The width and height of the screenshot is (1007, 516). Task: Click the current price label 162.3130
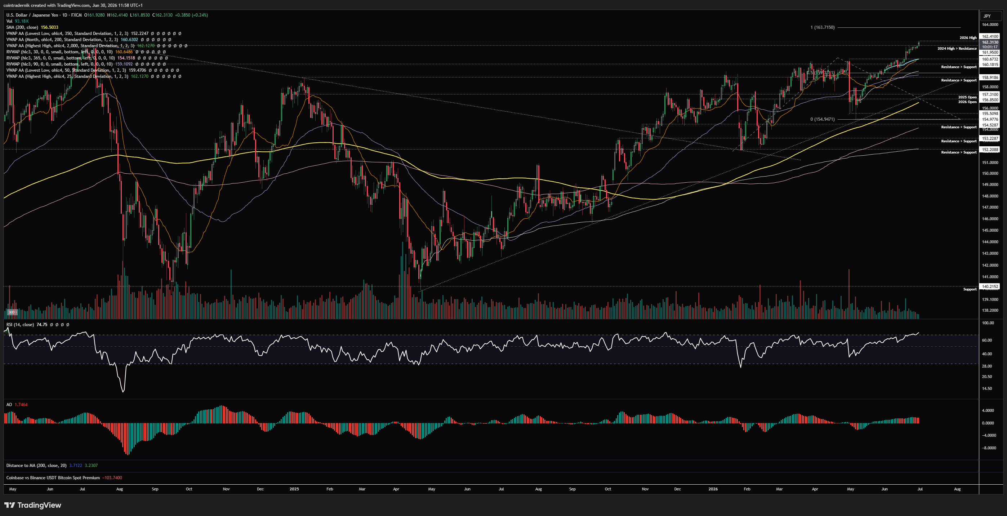(x=990, y=42)
